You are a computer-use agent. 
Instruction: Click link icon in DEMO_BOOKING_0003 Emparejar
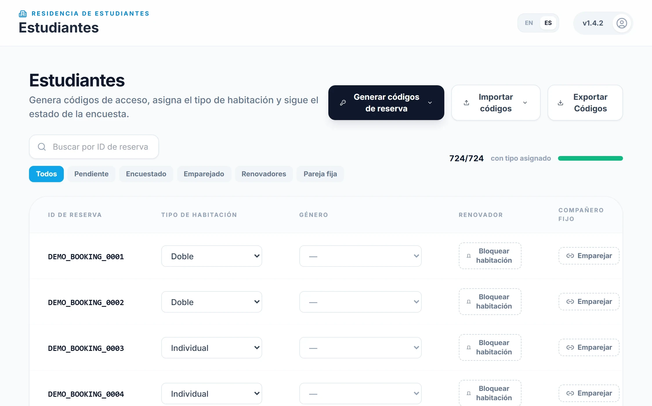[x=570, y=347]
